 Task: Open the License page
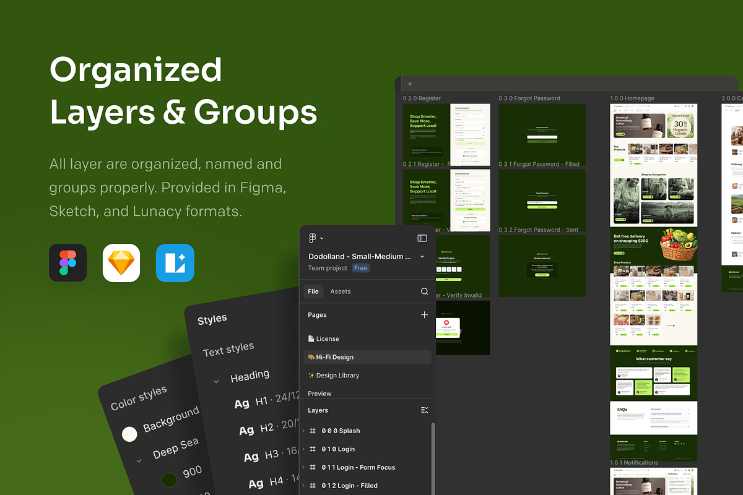(x=324, y=339)
